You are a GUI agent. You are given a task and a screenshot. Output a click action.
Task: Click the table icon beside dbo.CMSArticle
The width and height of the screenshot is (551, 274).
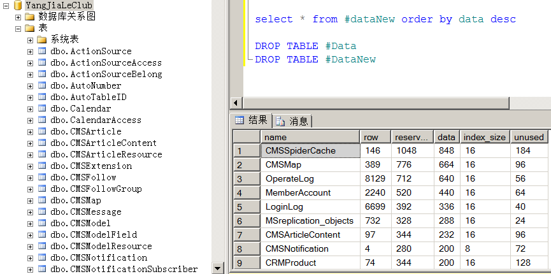[x=42, y=131]
